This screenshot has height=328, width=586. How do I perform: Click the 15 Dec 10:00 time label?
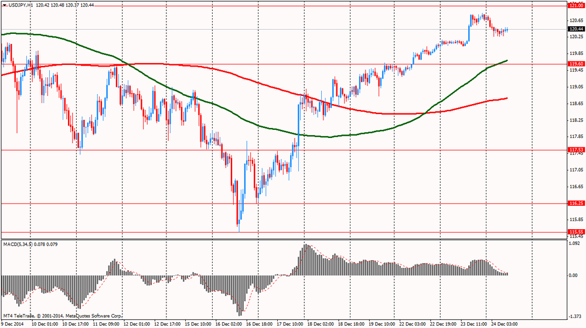198,324
